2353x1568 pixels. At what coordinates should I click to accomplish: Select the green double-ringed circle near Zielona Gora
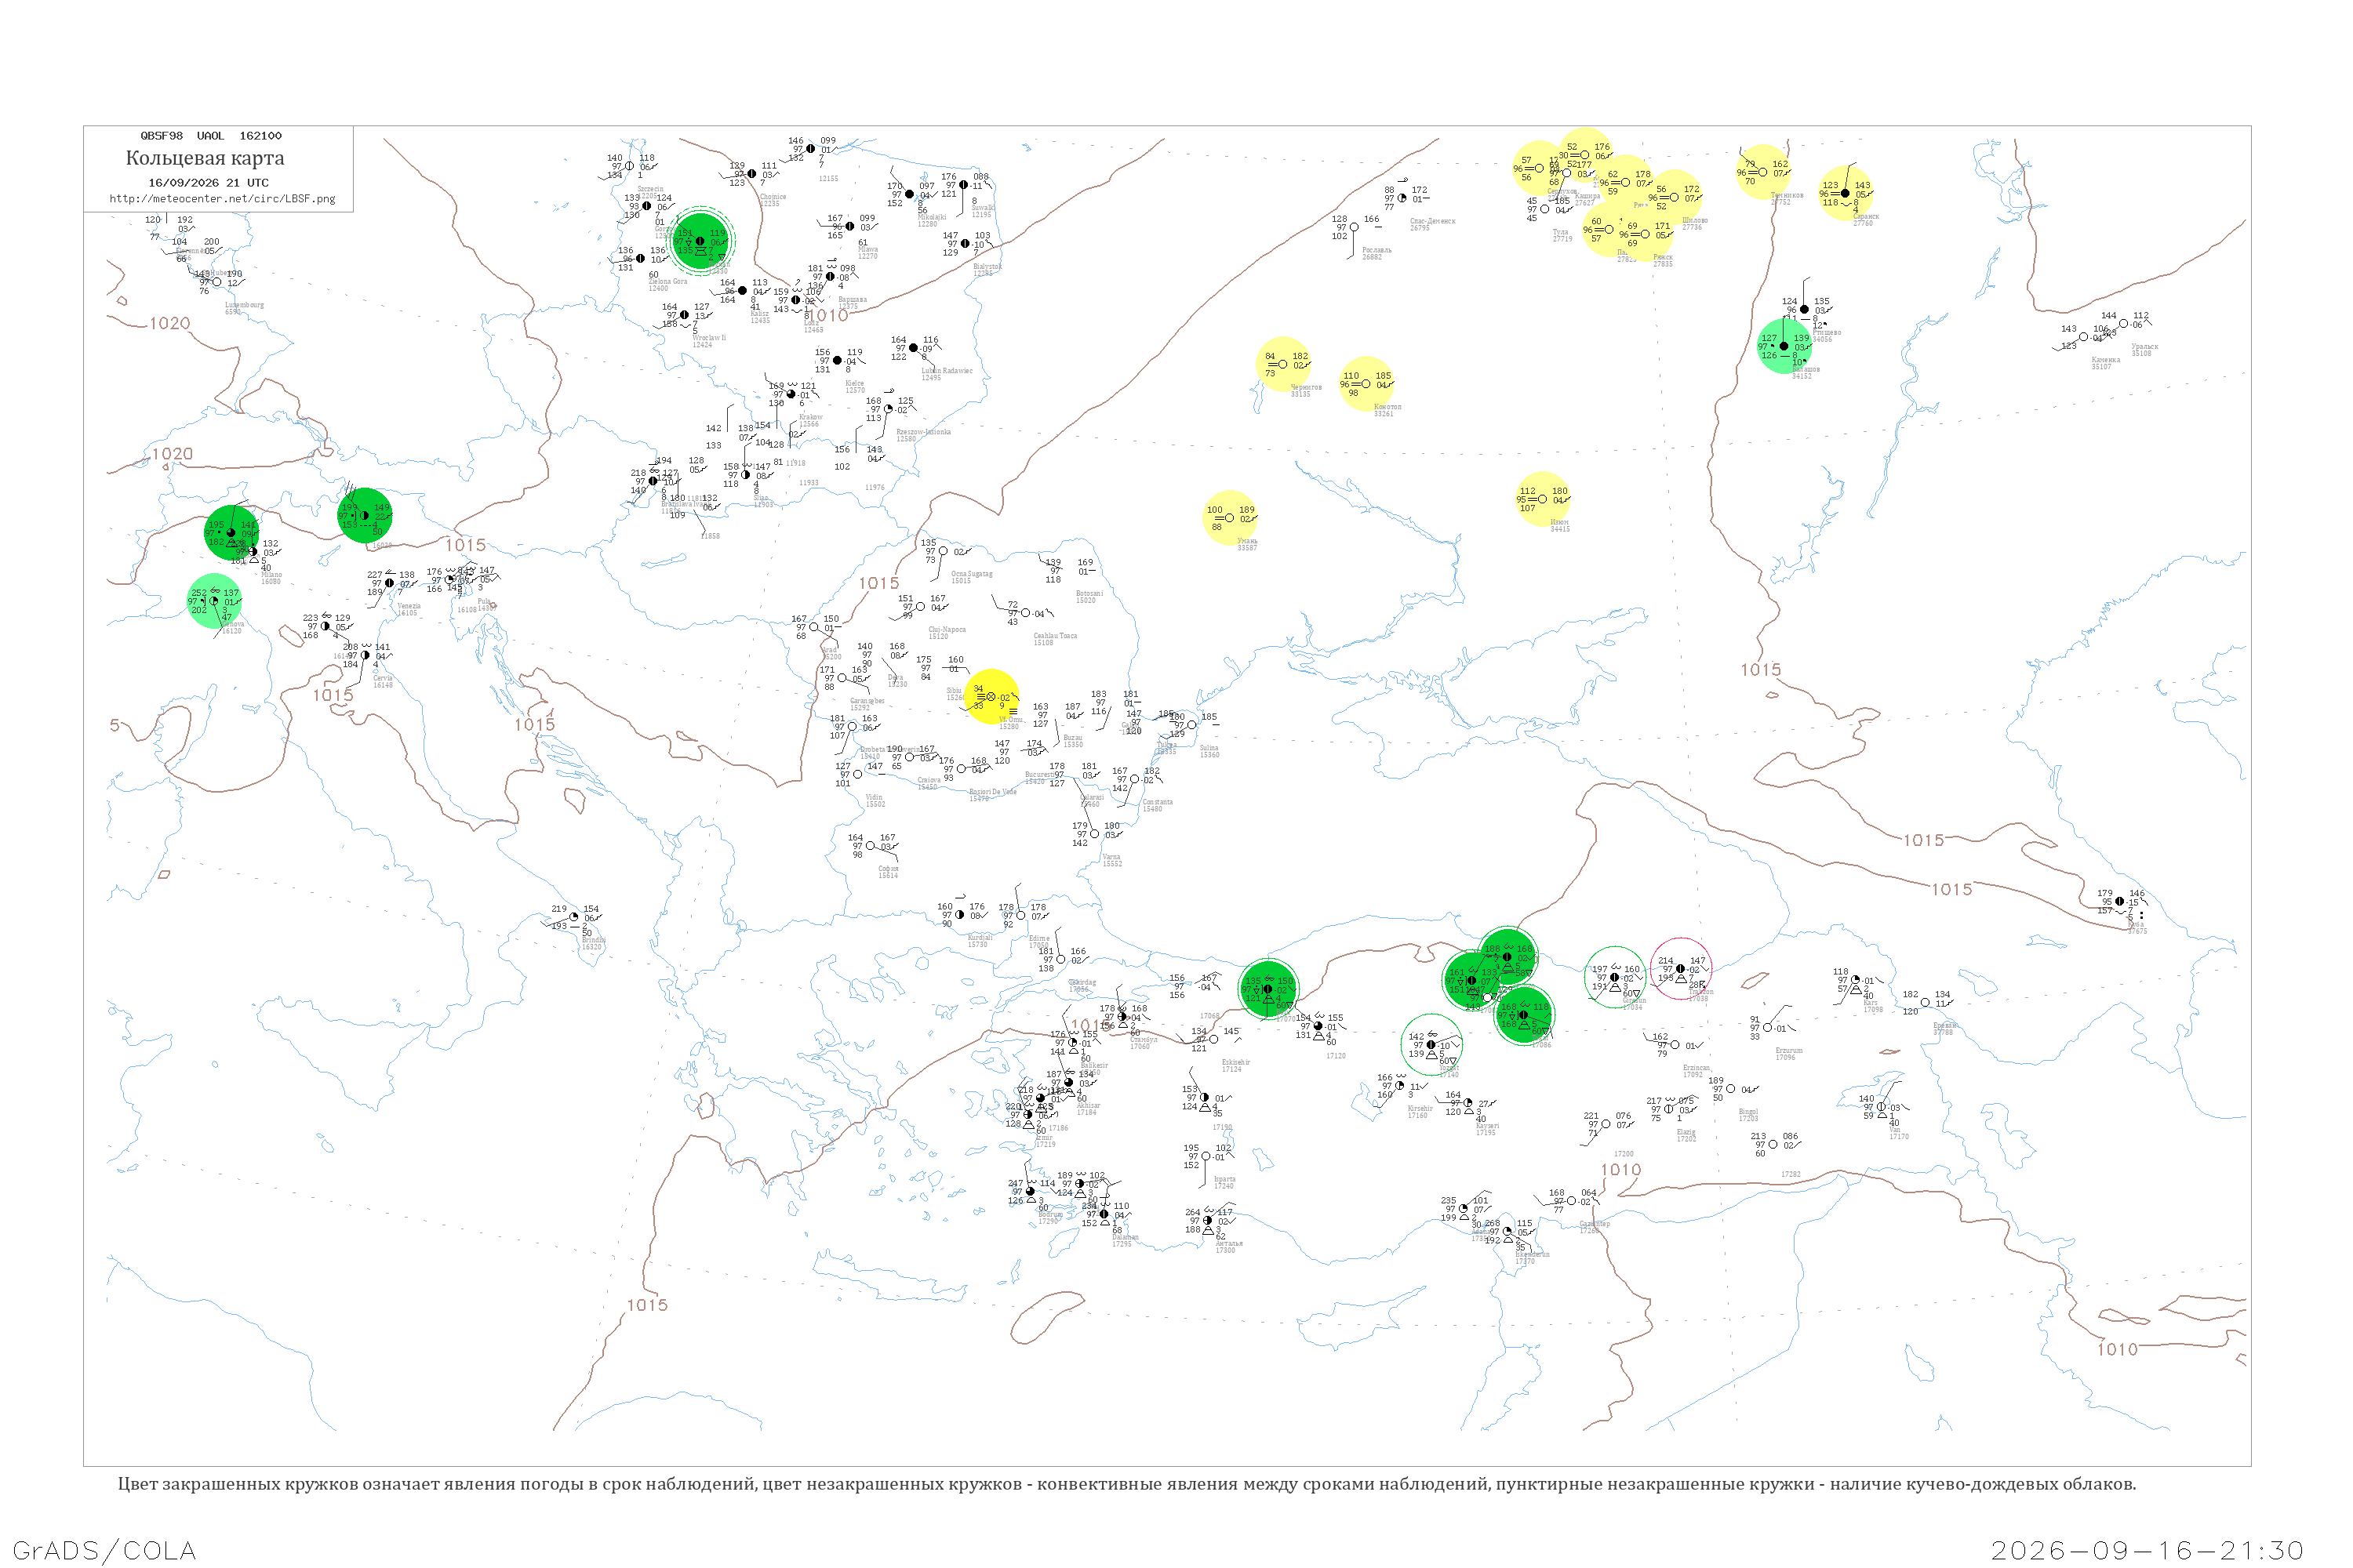700,241
